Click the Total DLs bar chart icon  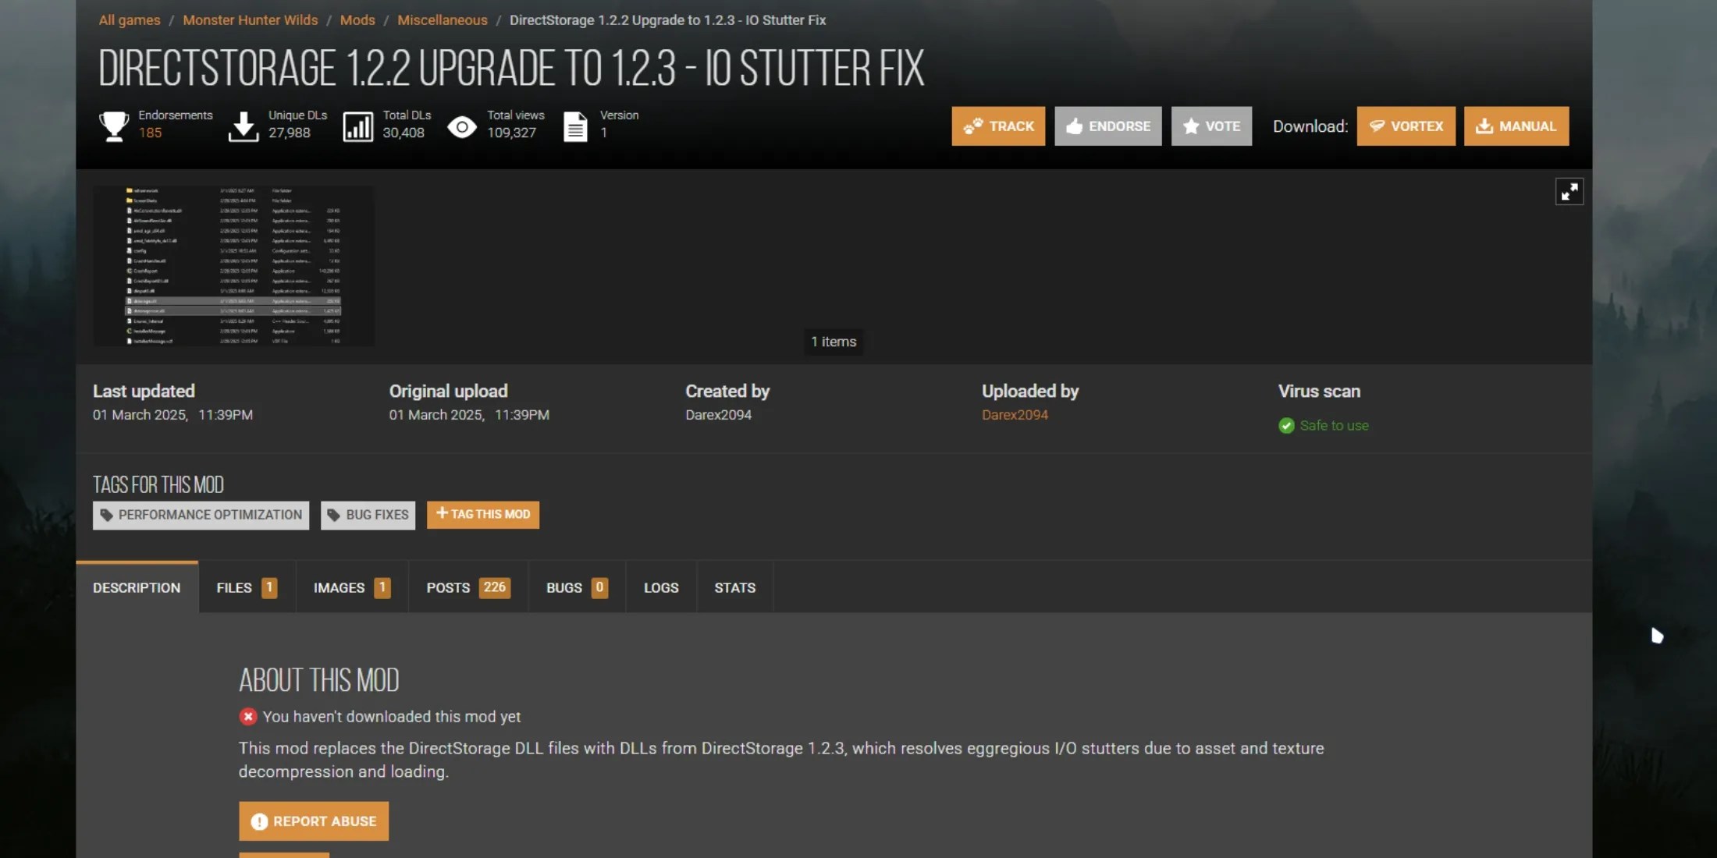click(358, 126)
